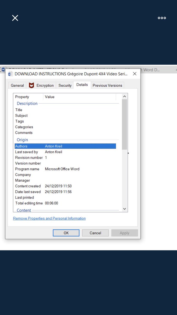
Task: Click the Content created date row
Action: click(65, 186)
